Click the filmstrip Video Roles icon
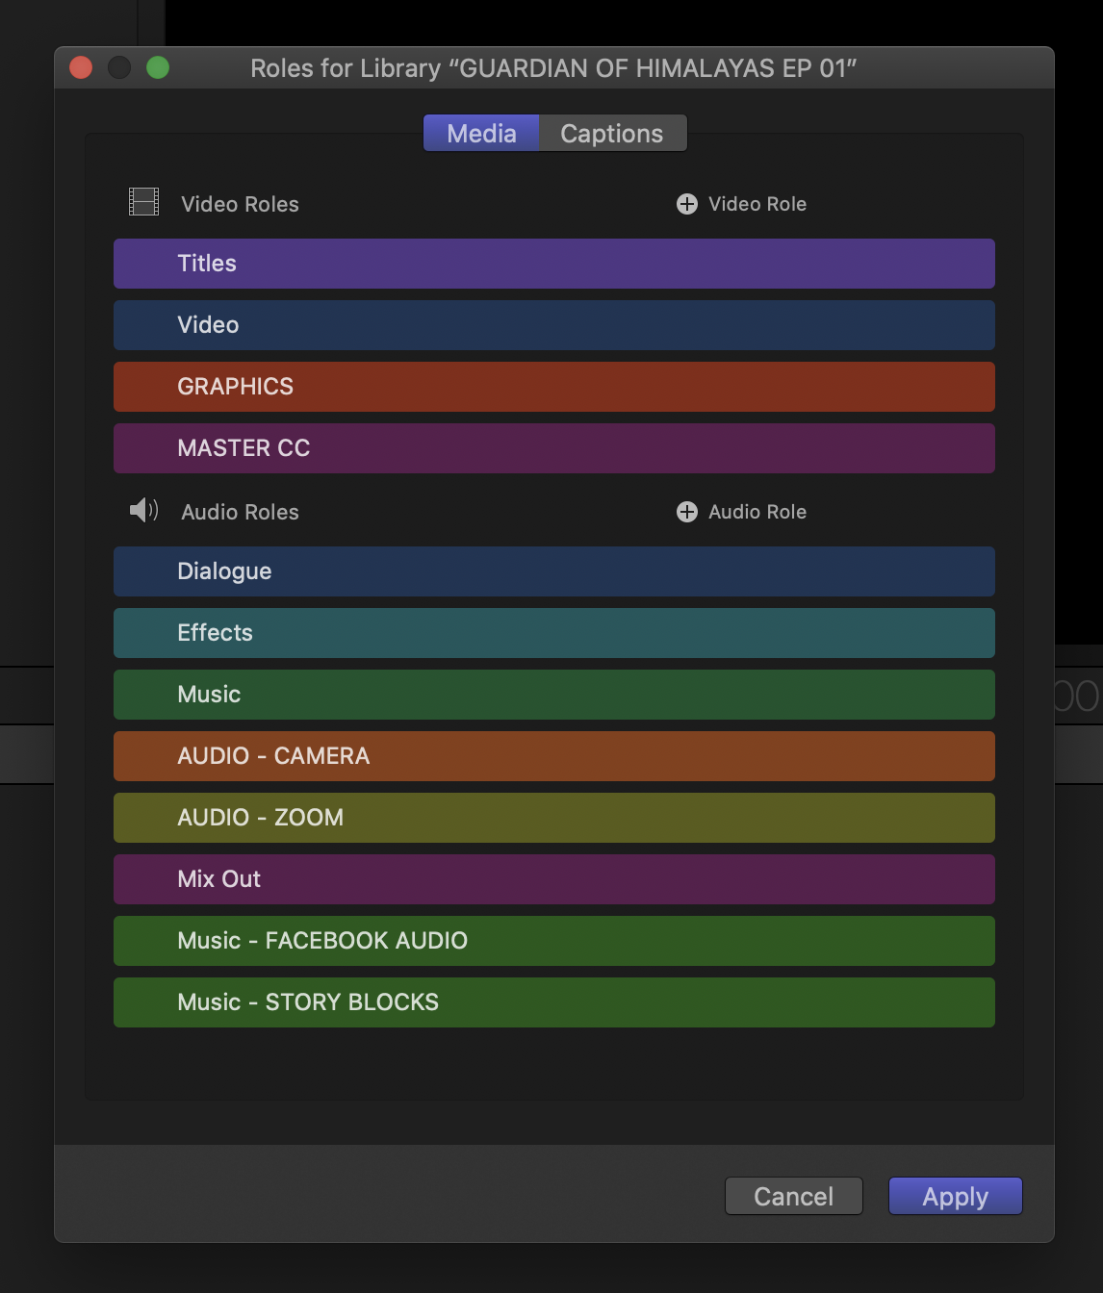Screen dimensions: 1103x1293 [144, 202]
